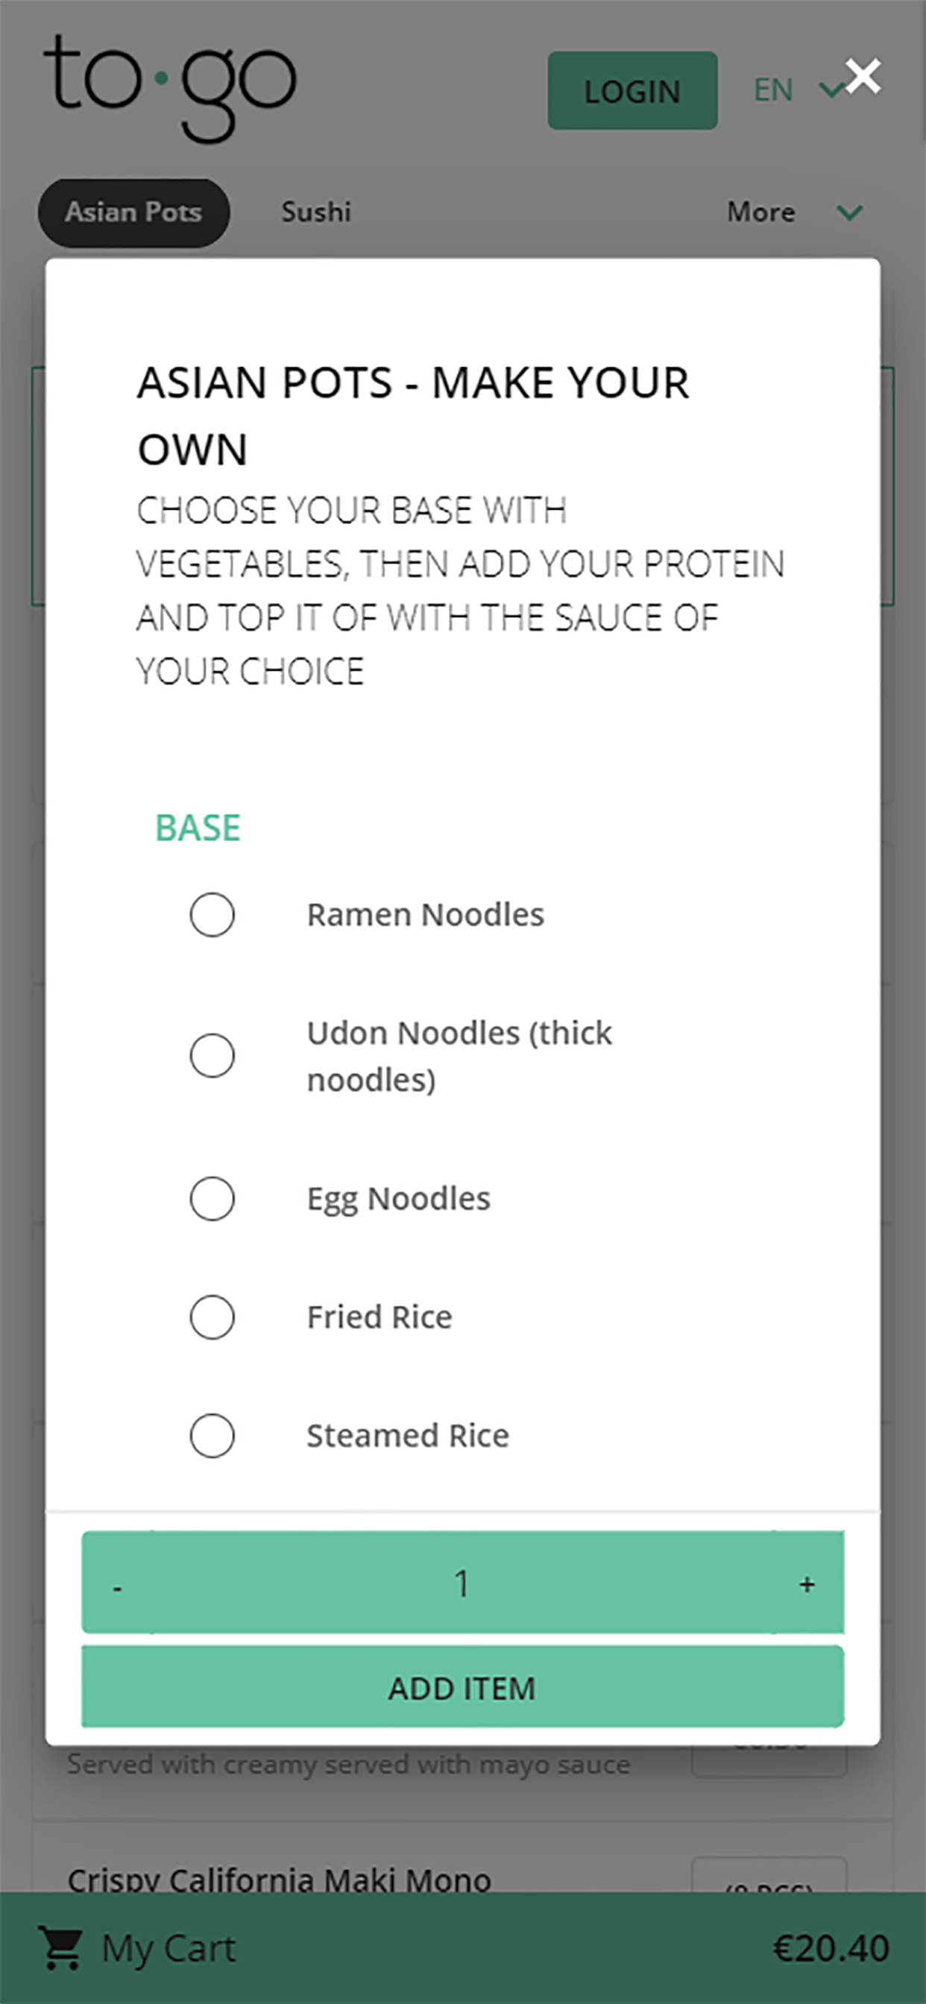
Task: Click the shopping cart icon
Action: (x=60, y=1948)
